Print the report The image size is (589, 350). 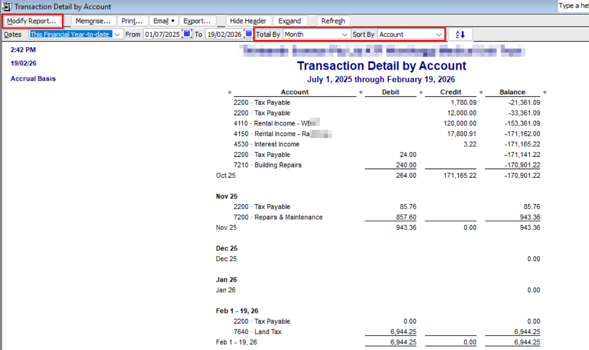point(132,21)
